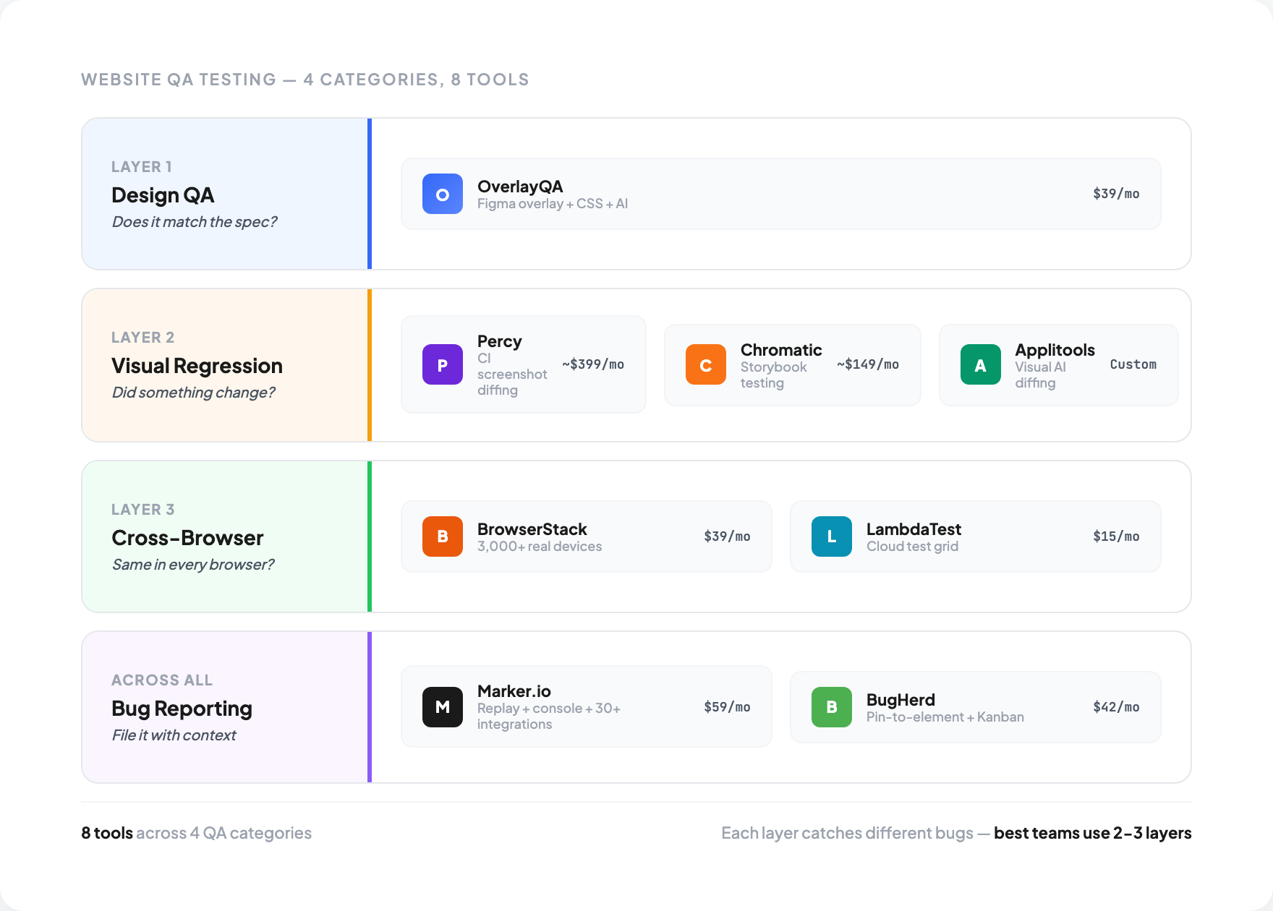
Task: Click BrowserStack's $39/mo price
Action: coord(727,536)
